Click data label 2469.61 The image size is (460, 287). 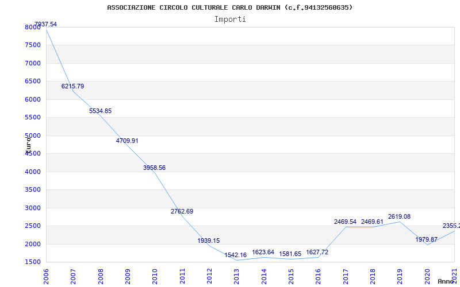point(372,222)
